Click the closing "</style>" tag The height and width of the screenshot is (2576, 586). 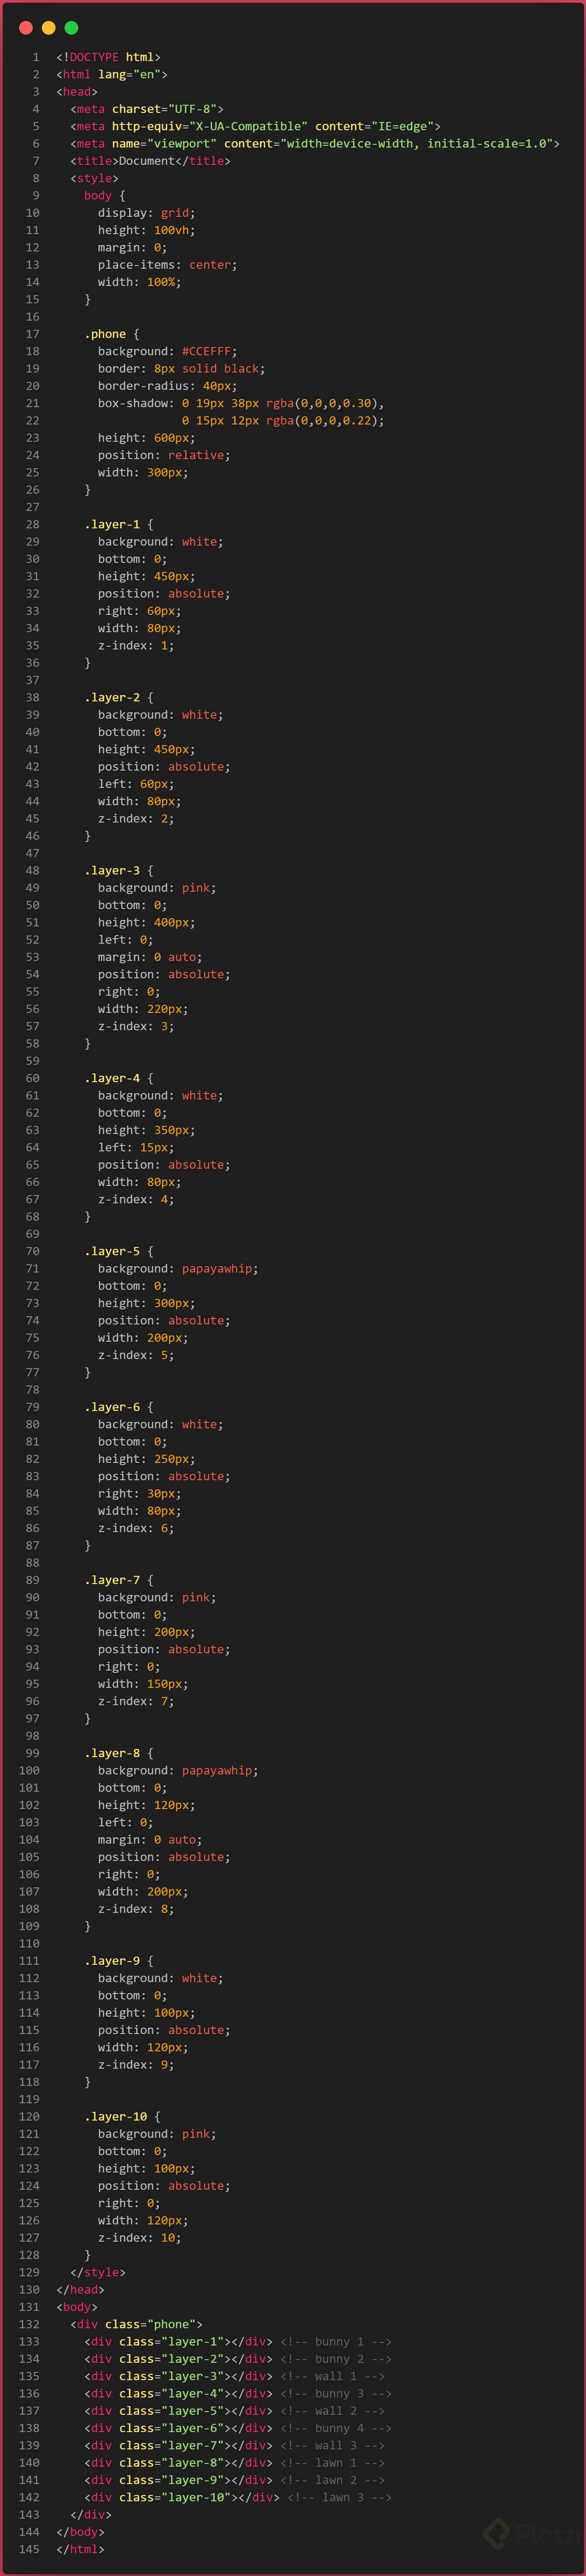[x=98, y=2272]
